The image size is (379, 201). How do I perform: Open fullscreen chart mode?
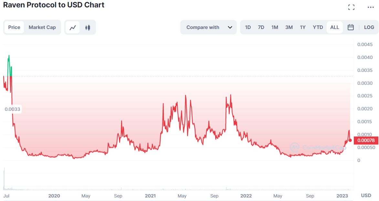coord(351,7)
